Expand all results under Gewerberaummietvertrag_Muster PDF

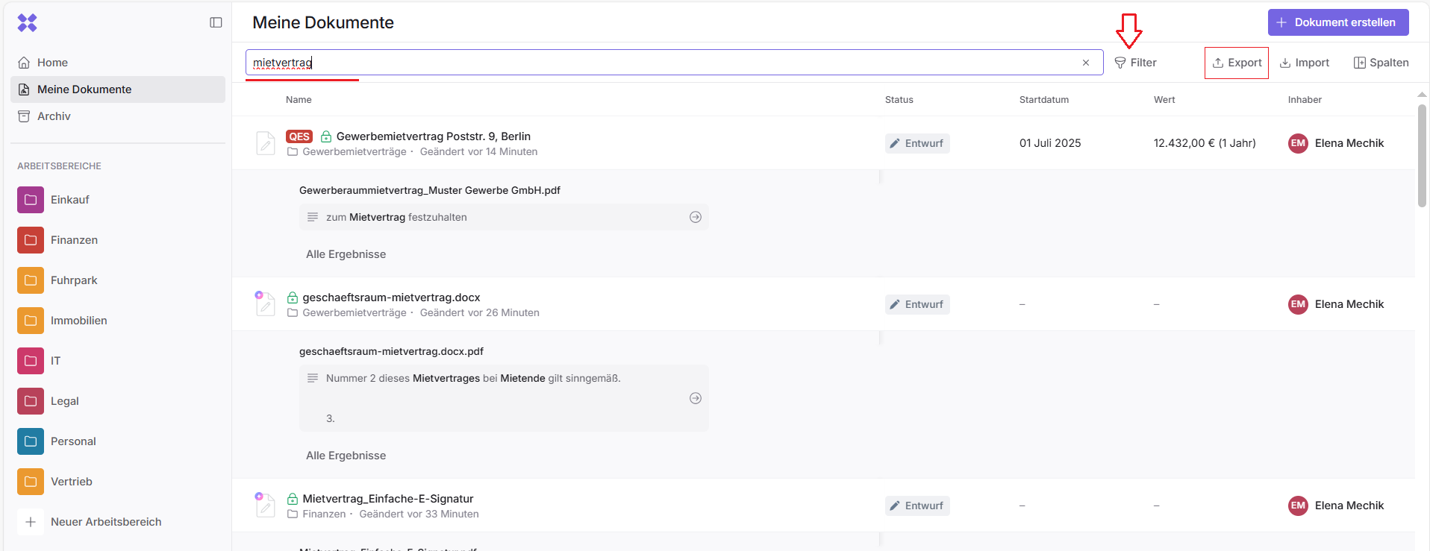346,254
